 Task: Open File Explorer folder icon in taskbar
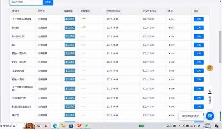point(63,126)
